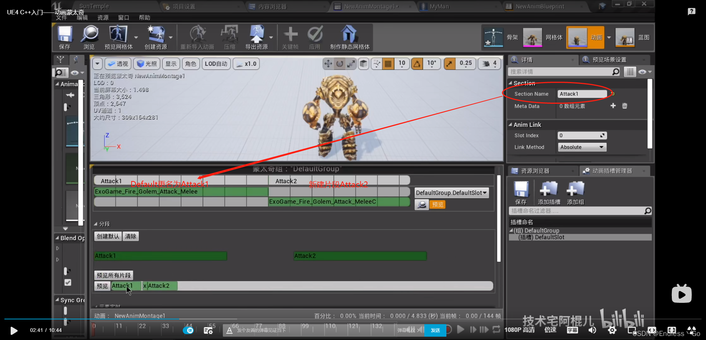Viewport: 706px width, 340px height.
Task: Open the 文件 (File) menu
Action: pyautogui.click(x=61, y=18)
